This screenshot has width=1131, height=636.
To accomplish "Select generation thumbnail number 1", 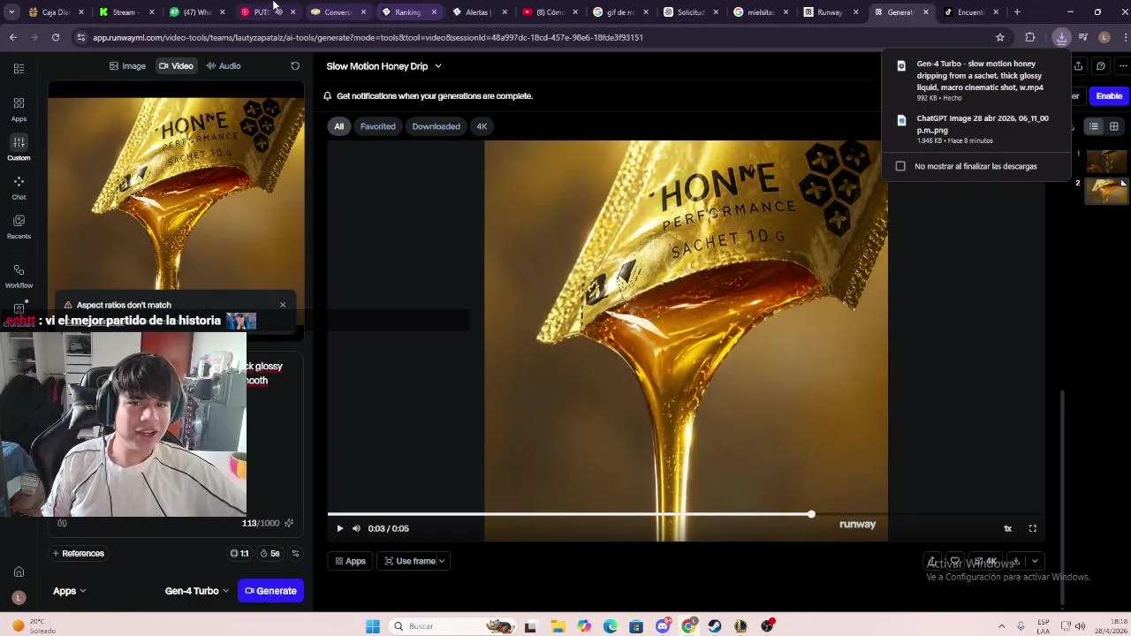I will point(1106,162).
